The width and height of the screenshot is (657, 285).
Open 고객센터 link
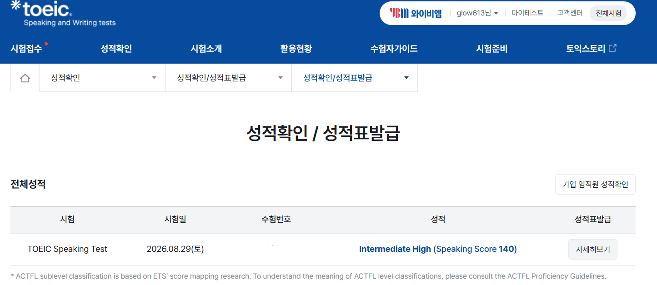click(x=570, y=13)
